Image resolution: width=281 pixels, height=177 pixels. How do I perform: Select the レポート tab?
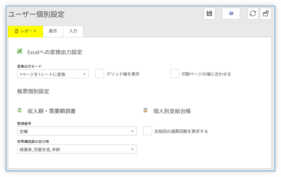click(x=25, y=31)
